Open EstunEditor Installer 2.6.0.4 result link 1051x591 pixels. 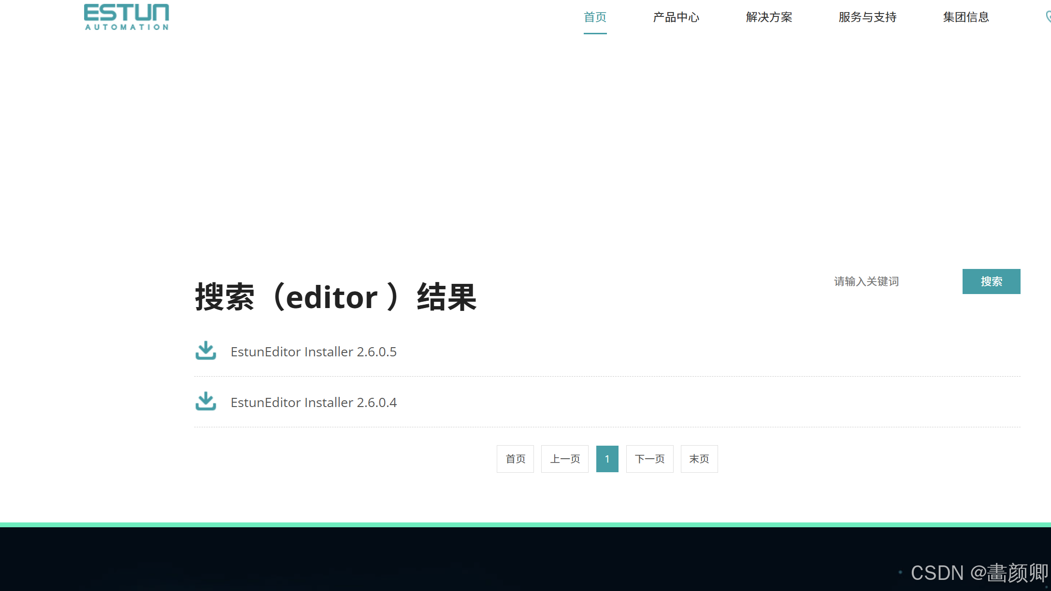coord(313,403)
